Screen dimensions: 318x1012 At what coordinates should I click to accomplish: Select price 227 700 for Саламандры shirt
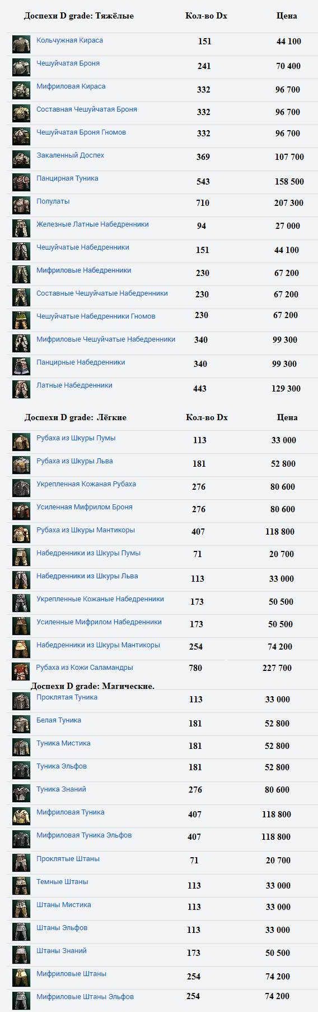point(277,668)
